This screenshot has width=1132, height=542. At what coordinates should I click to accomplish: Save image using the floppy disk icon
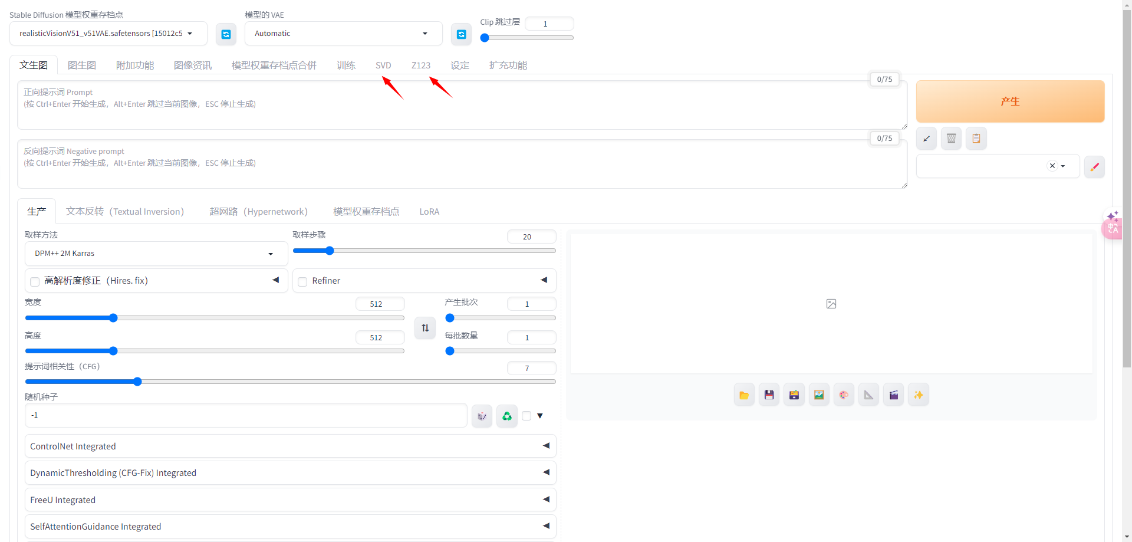point(769,395)
